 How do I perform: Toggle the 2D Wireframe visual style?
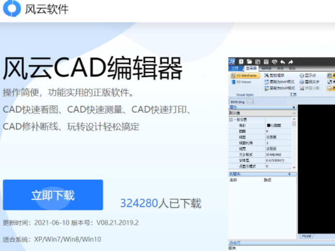coord(245,75)
